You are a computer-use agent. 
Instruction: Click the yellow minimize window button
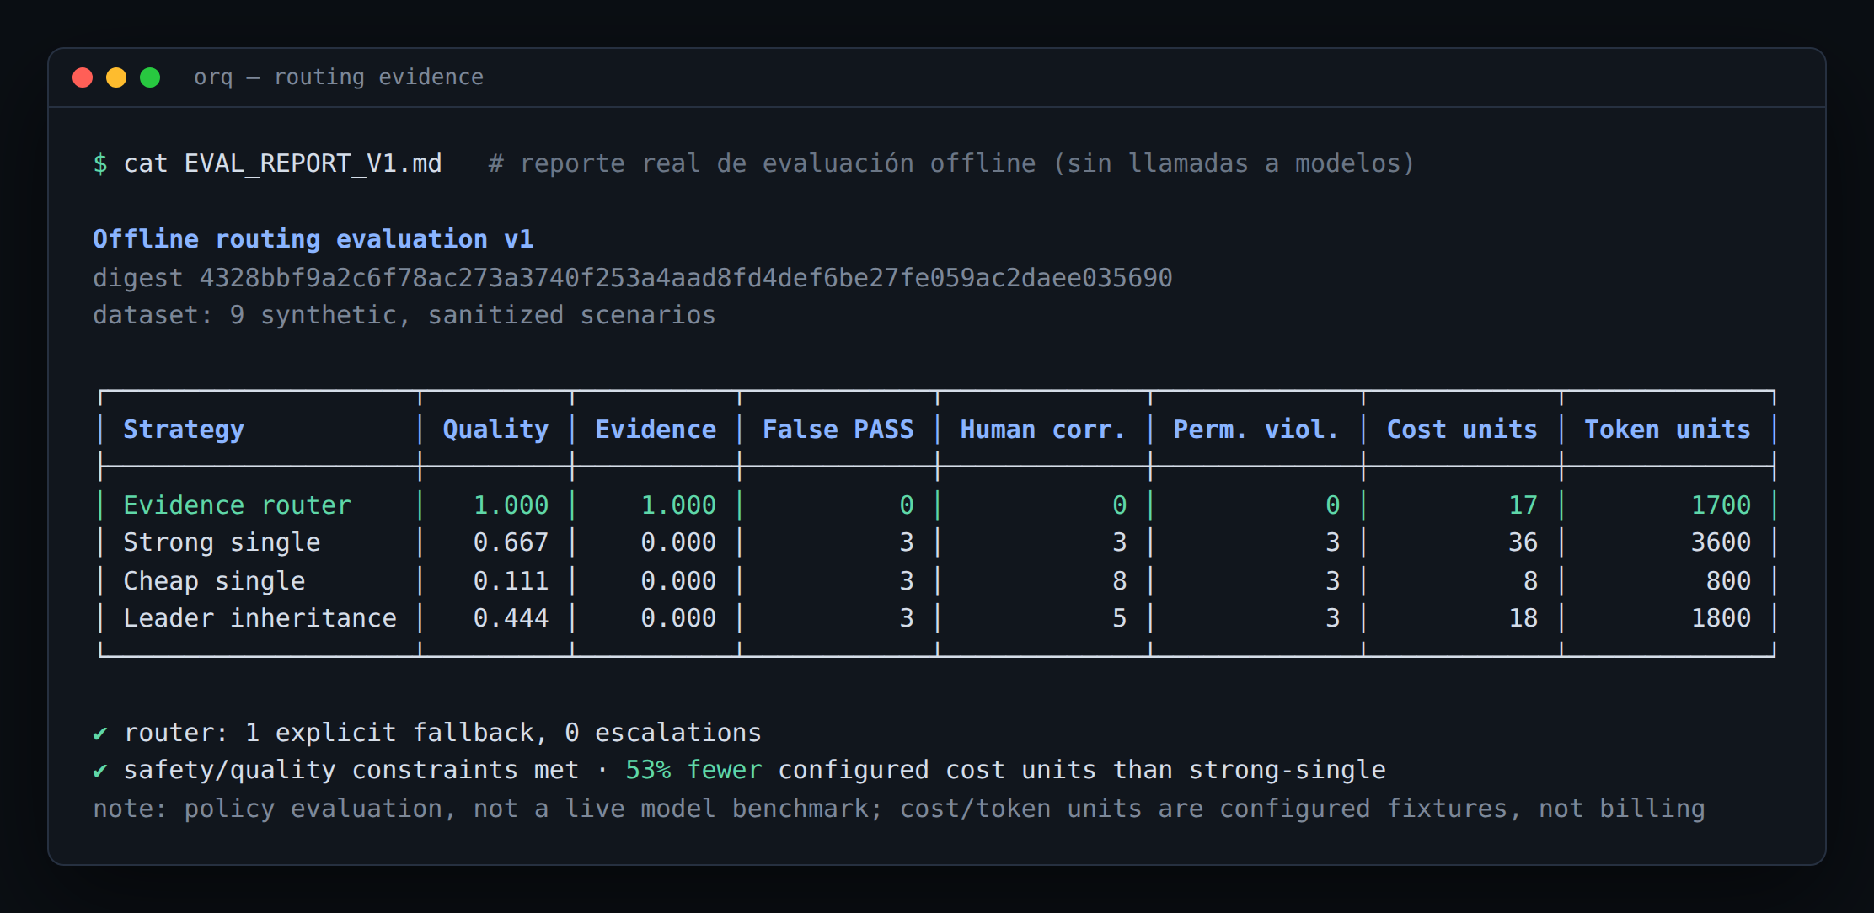click(116, 77)
